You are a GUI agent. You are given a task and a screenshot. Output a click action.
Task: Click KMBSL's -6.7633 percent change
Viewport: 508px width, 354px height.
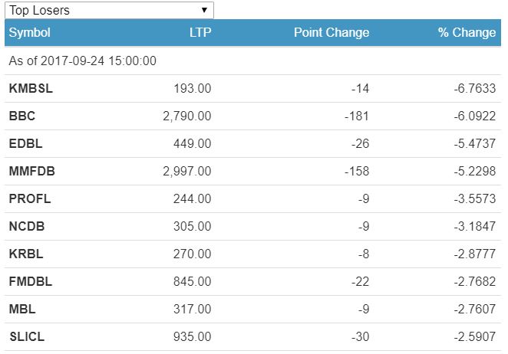474,89
